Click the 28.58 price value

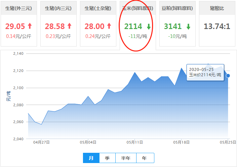55,26
